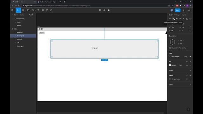Screen dimensions: 203x114
Task: Click the Align left icon
Action: tap(170, 19)
